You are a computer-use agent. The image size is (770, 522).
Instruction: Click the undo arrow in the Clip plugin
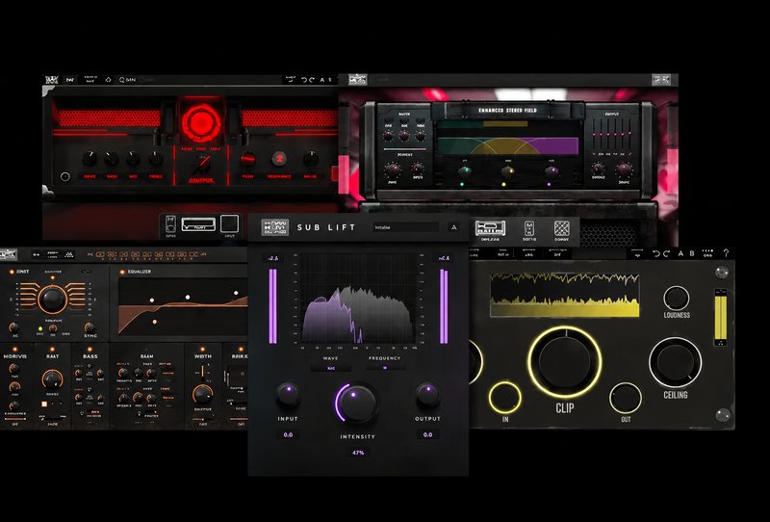point(656,253)
